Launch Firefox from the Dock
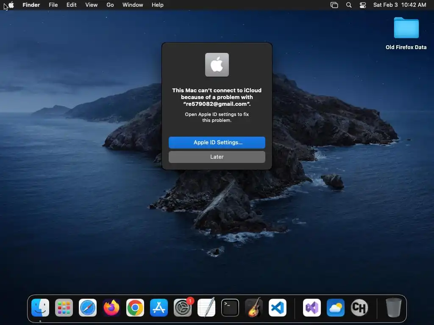The width and height of the screenshot is (434, 325). coord(111,308)
